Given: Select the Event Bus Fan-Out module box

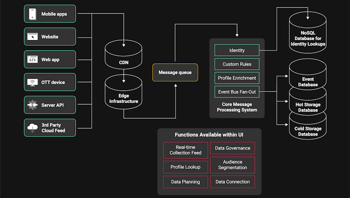Looking at the screenshot, I should pos(237,92).
